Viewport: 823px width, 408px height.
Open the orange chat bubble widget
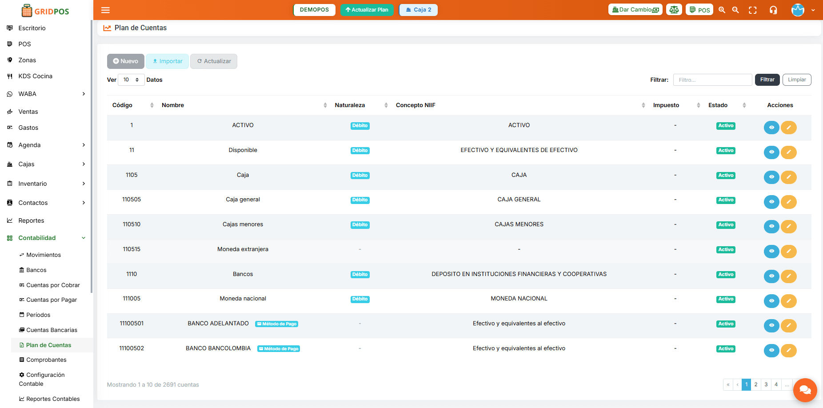805,390
